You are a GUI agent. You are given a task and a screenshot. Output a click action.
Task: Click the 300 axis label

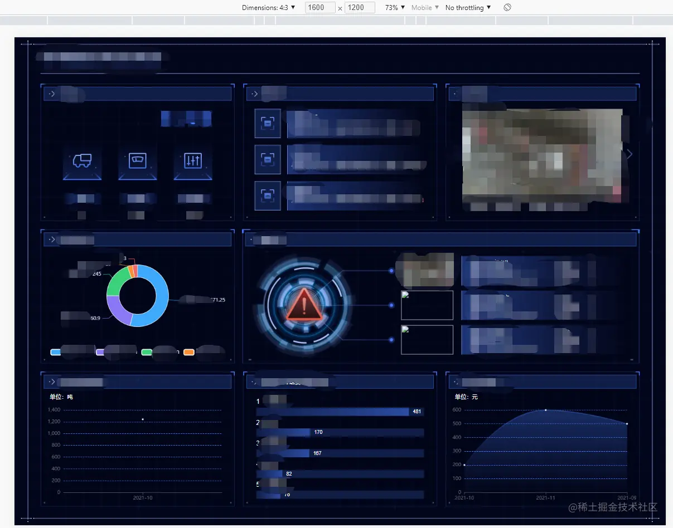pyautogui.click(x=457, y=451)
